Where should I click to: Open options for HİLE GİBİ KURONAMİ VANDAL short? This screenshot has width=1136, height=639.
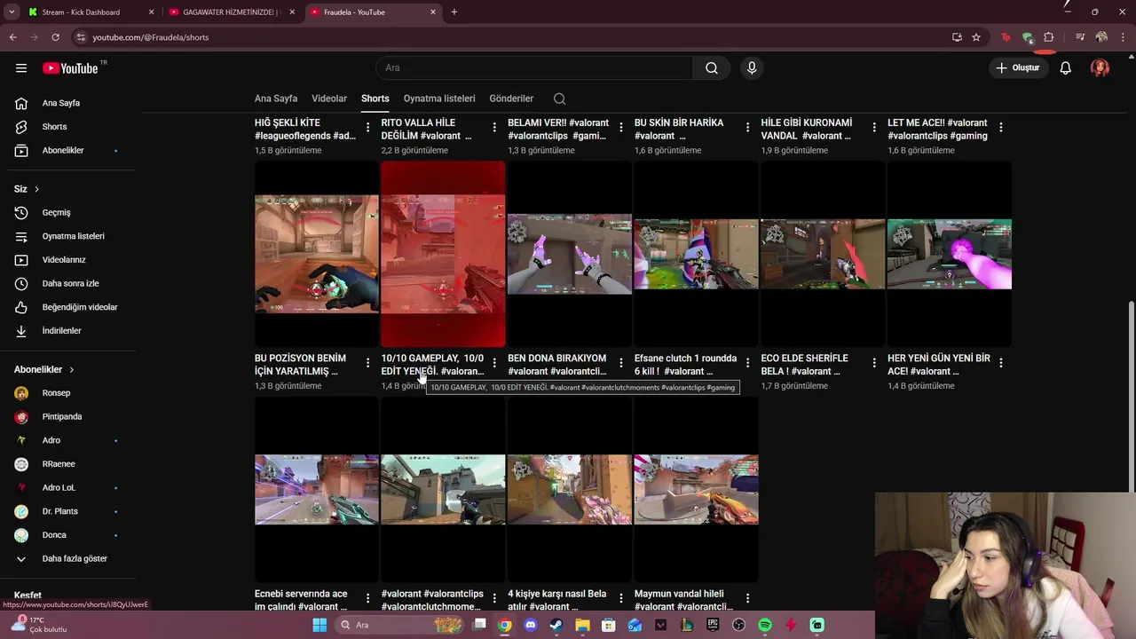point(874,128)
